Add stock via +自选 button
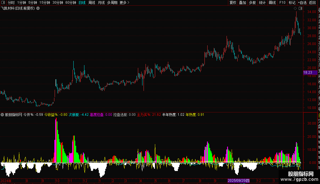The height and width of the screenshot is (184, 320). click(x=302, y=3)
